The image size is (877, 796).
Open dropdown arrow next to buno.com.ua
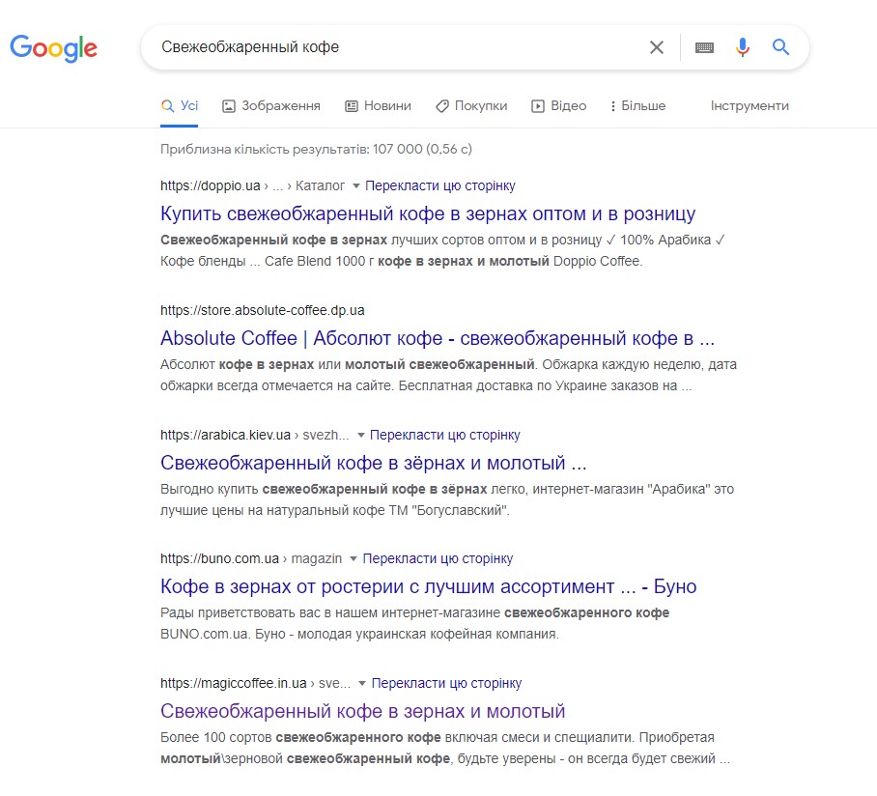click(x=353, y=558)
